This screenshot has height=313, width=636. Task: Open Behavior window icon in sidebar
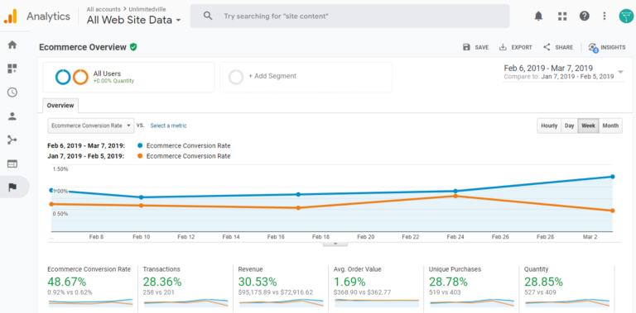pos(12,164)
